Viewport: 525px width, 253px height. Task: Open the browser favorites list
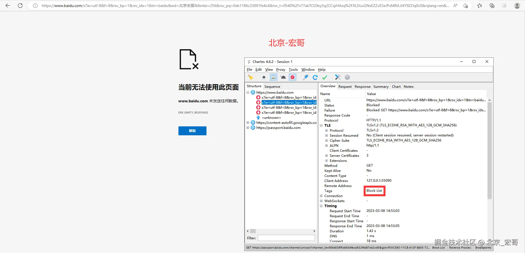(x=480, y=6)
